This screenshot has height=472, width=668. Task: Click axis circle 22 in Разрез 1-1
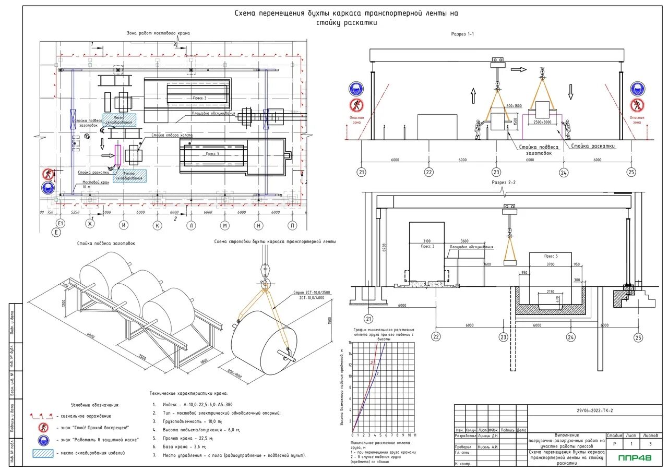tap(429, 172)
